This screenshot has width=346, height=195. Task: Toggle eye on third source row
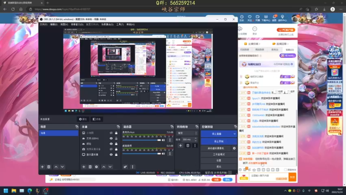[x=111, y=144]
